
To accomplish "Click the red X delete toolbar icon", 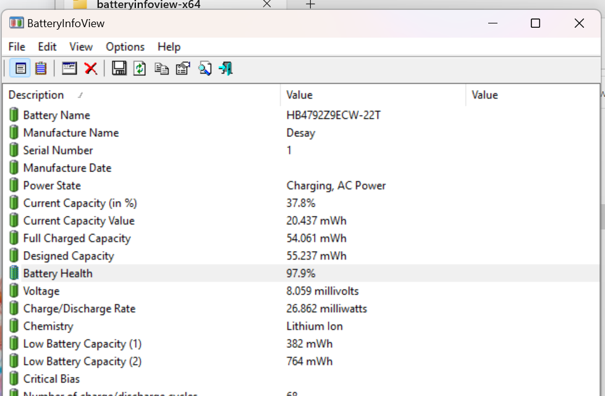I will [91, 68].
